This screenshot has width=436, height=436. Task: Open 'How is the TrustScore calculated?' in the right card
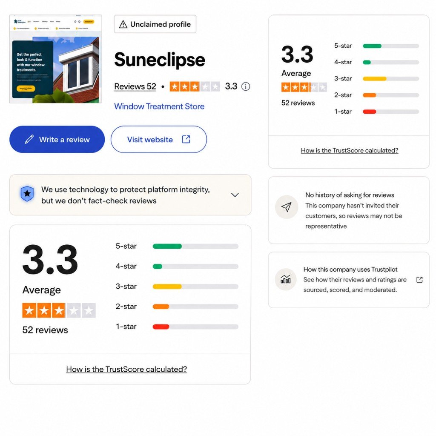pos(350,150)
